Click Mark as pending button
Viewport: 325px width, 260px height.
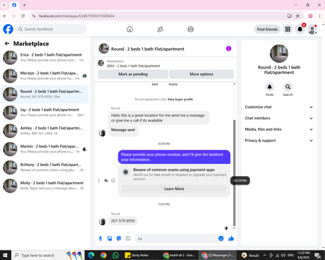tap(133, 74)
